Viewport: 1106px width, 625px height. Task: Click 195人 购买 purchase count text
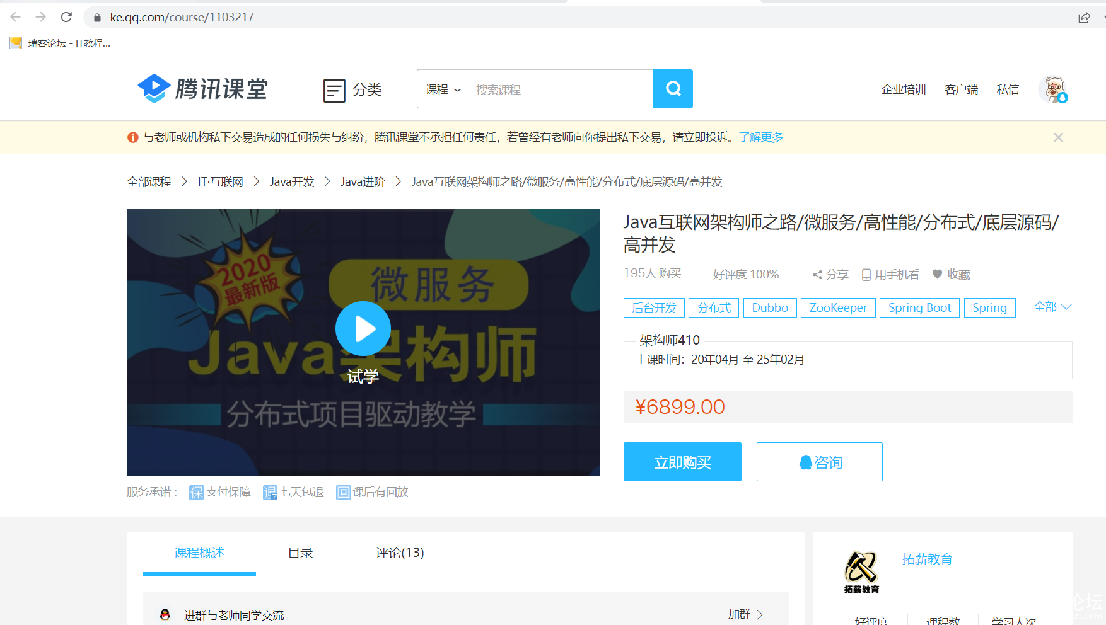[653, 273]
